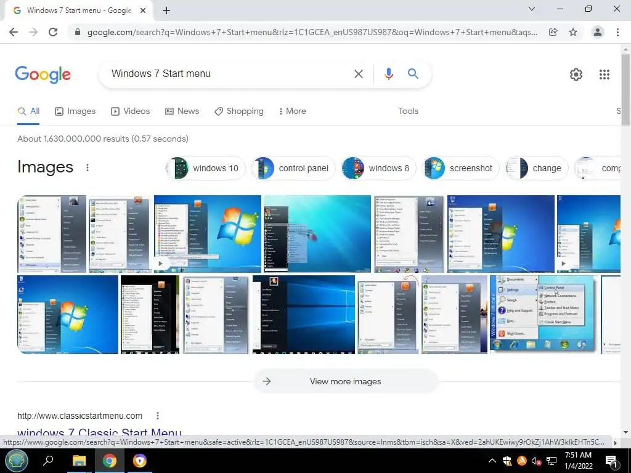Open the network tray icon

[552, 461]
